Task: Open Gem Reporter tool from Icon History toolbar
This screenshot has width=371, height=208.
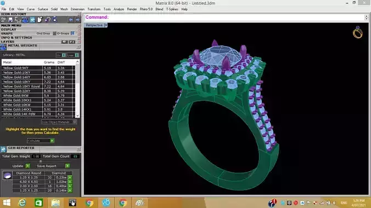Action: point(32,20)
